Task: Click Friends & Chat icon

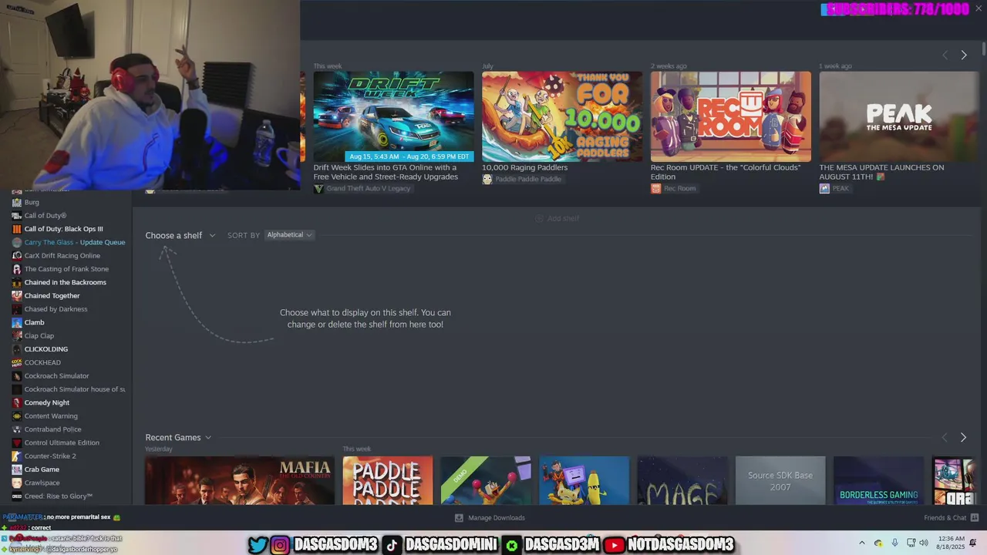Action: click(x=974, y=518)
